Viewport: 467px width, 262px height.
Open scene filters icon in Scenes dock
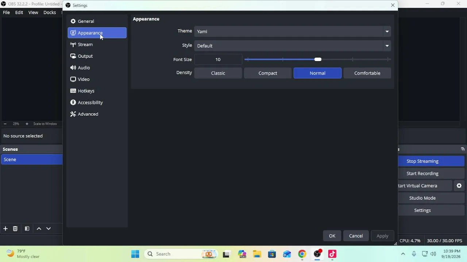27,229
